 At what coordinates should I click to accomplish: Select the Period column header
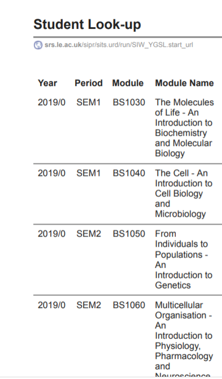click(x=89, y=83)
